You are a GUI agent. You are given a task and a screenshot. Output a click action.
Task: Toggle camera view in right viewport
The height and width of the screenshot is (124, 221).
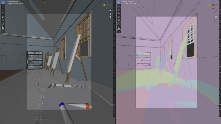click(x=216, y=17)
